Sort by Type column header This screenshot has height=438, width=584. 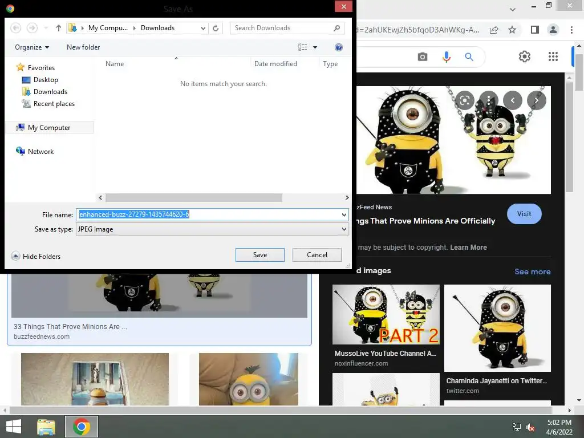tap(330, 64)
